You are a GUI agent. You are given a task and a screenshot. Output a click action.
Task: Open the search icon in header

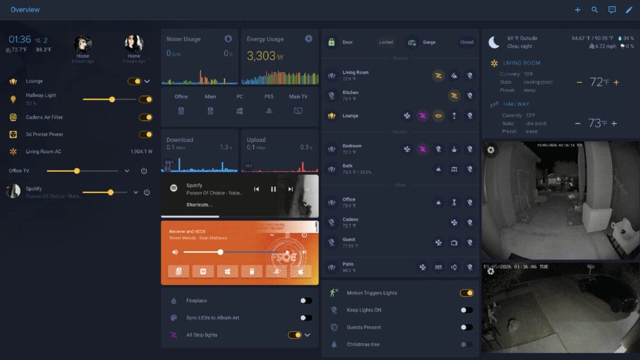pyautogui.click(x=595, y=10)
